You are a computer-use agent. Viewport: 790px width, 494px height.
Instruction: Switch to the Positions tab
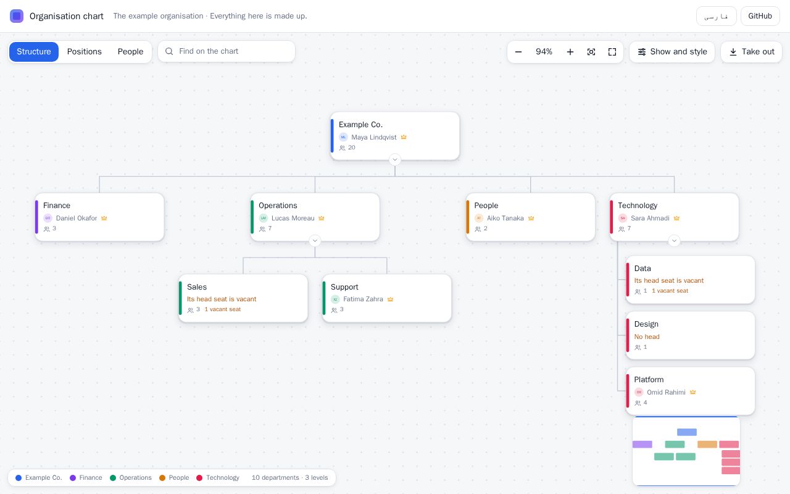pos(85,52)
